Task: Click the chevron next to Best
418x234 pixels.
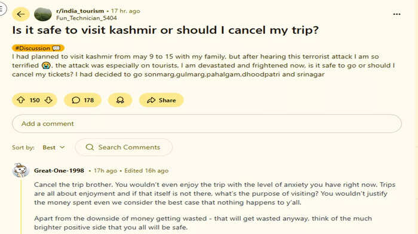Action: point(62,147)
